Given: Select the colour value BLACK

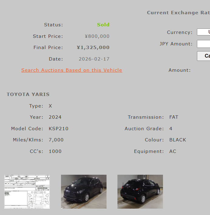Looking at the screenshot, I should click(x=178, y=140).
